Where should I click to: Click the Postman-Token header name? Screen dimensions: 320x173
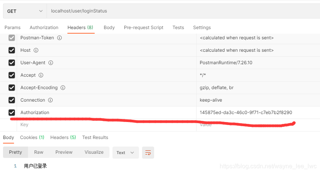[x=37, y=38]
